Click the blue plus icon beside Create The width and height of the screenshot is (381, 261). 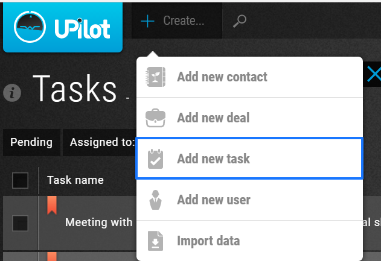pos(147,21)
